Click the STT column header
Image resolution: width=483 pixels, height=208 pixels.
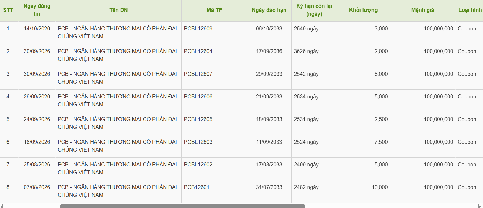[x=8, y=10]
